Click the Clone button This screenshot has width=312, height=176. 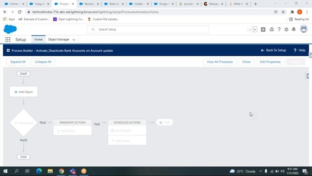[x=246, y=62]
